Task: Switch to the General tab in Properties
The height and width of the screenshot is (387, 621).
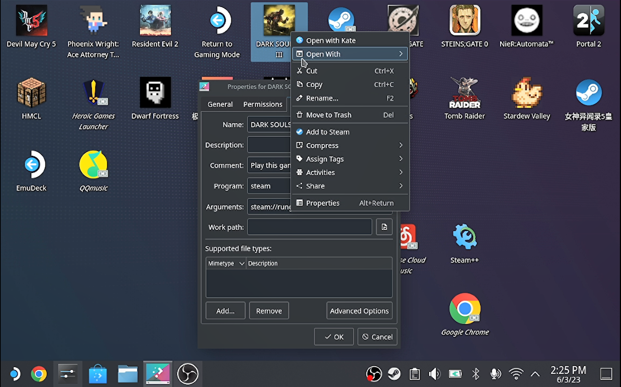Action: point(220,104)
